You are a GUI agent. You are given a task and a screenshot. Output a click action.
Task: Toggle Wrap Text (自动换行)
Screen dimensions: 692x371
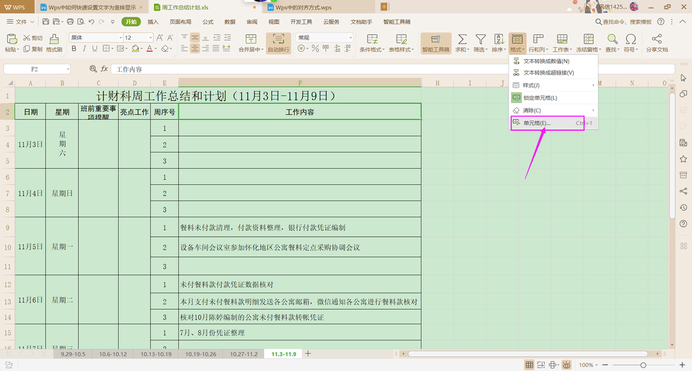click(x=279, y=43)
